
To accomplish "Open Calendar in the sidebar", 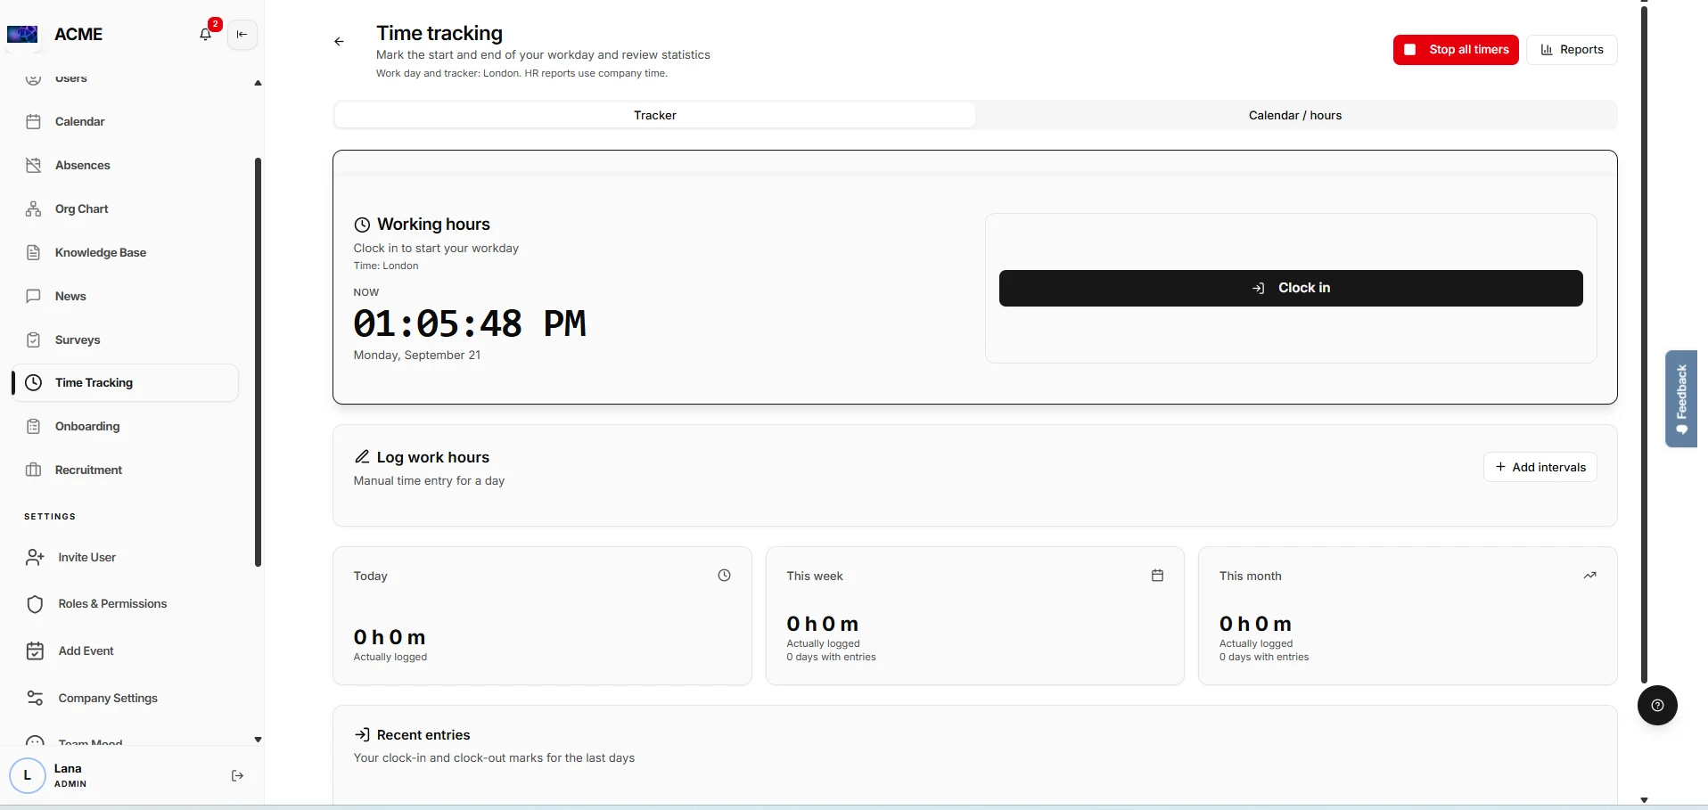I will [125, 121].
